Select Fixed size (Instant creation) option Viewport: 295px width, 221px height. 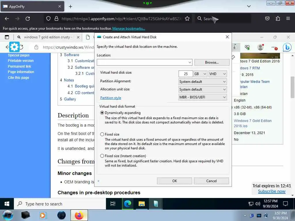[102, 156]
